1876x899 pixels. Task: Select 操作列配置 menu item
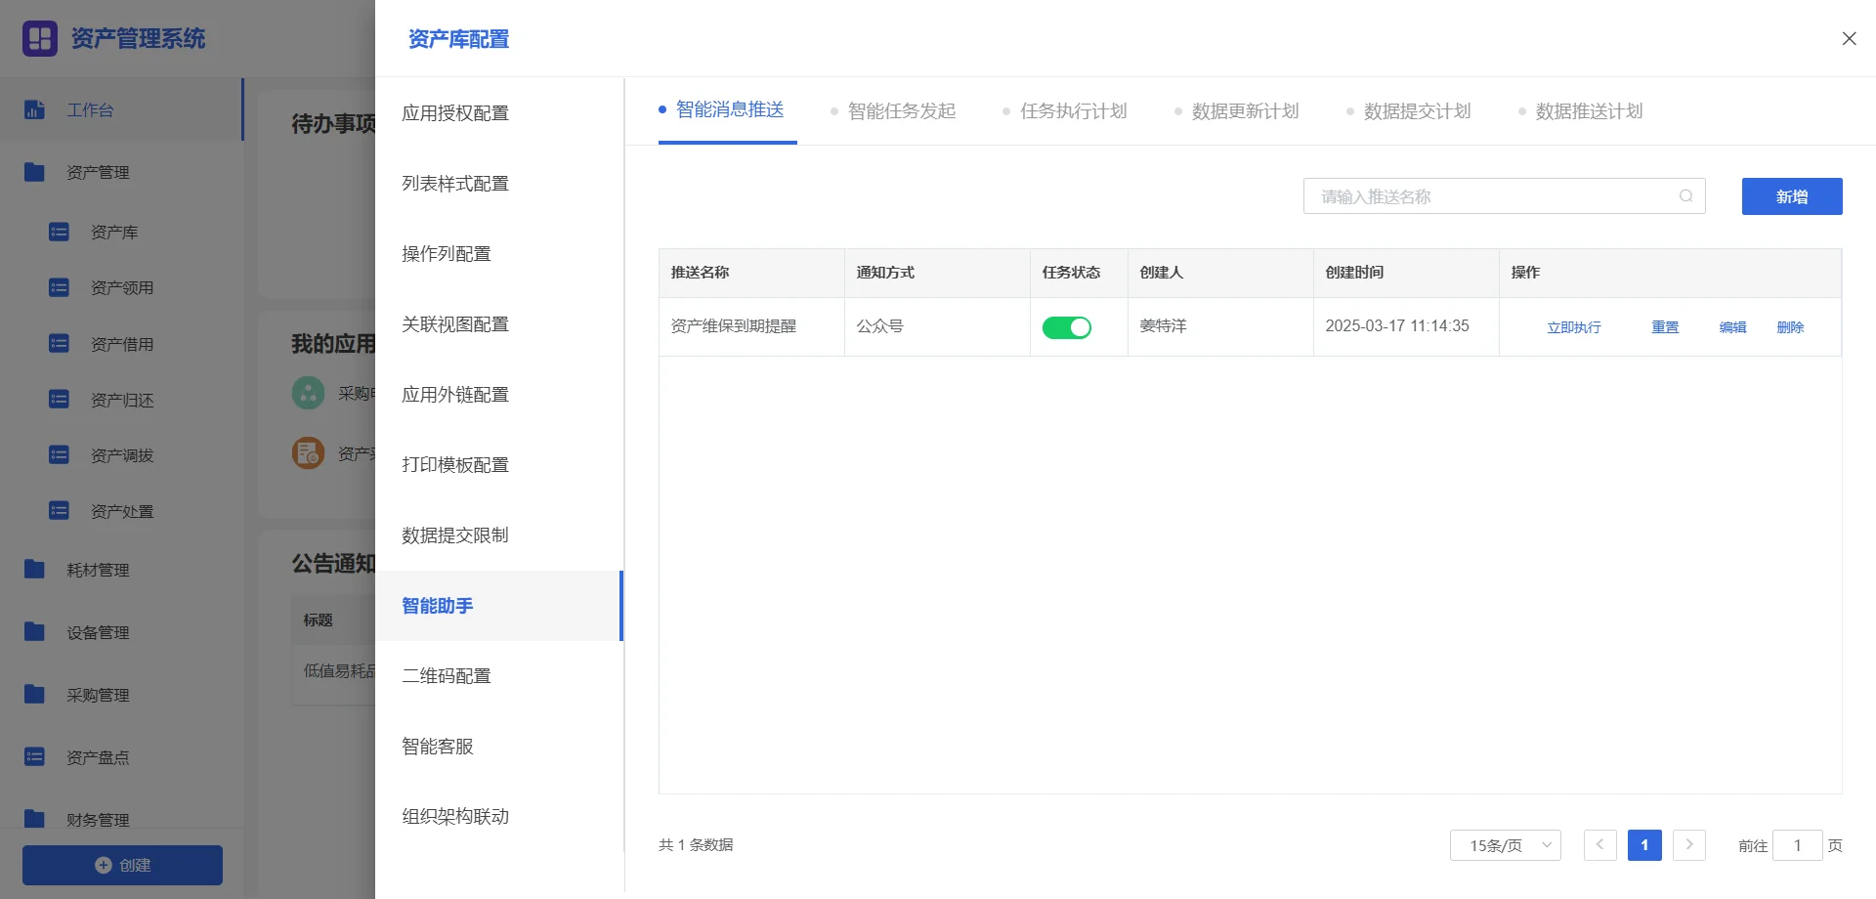tap(499, 254)
